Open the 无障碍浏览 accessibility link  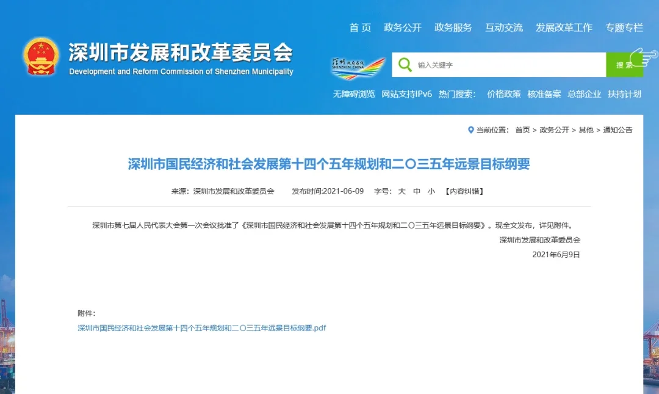tap(354, 94)
